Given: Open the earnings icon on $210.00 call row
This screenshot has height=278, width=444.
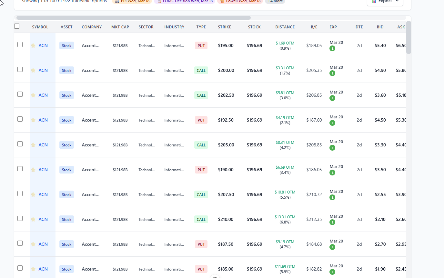Looking at the screenshot, I should [332, 222].
